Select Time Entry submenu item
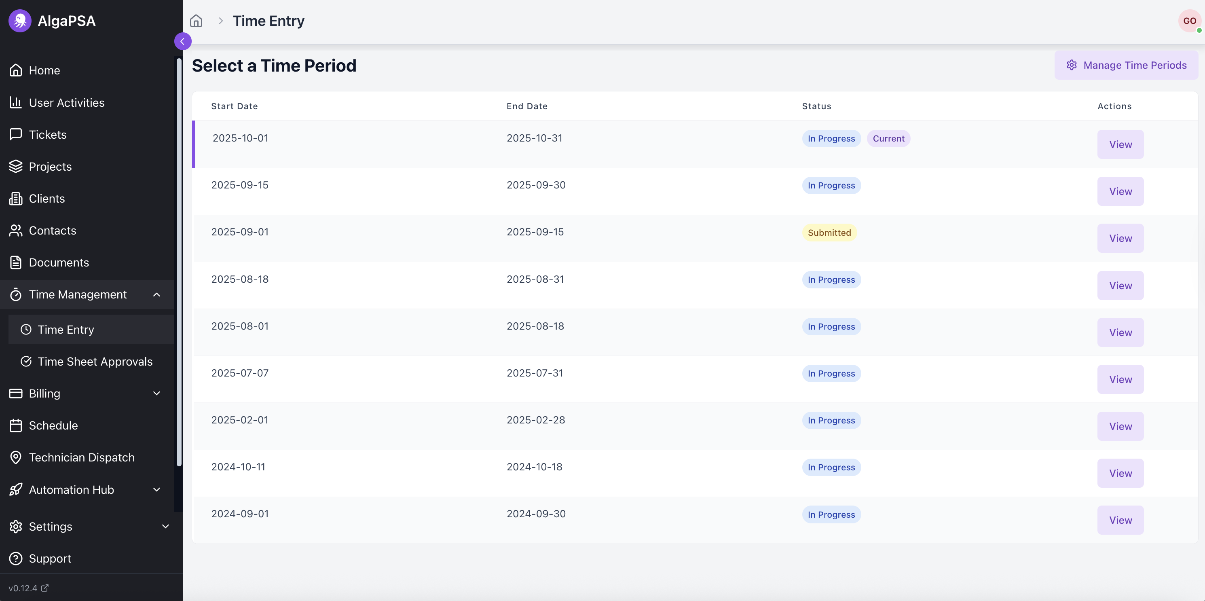 click(x=66, y=330)
